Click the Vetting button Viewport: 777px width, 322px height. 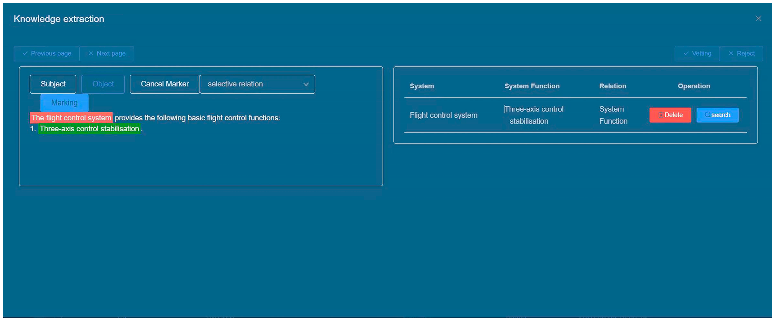pyautogui.click(x=697, y=53)
